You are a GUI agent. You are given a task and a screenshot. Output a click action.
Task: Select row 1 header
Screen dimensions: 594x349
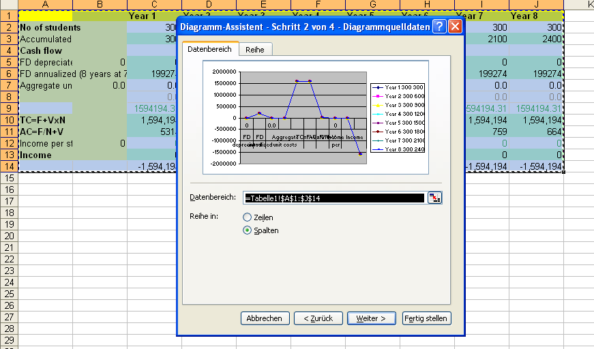pos(9,16)
